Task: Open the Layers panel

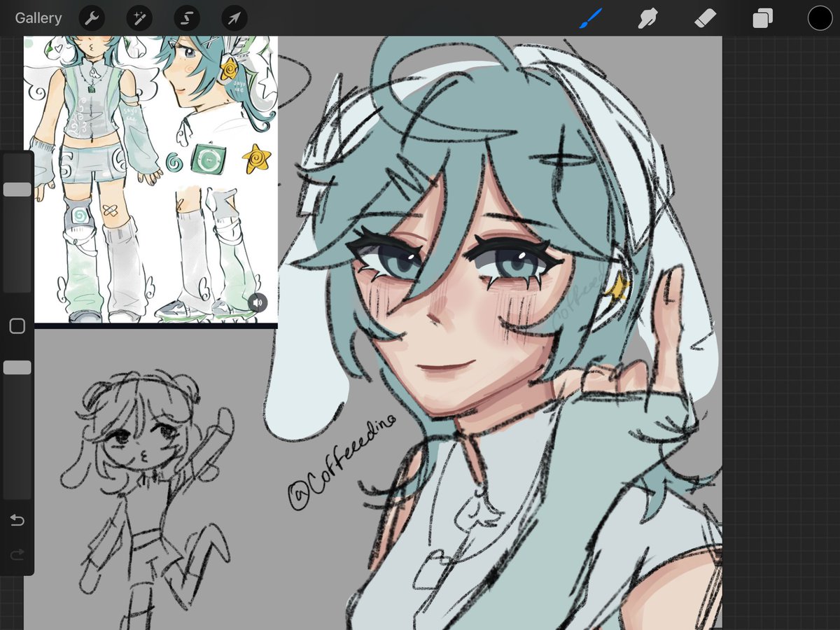Action: click(762, 19)
